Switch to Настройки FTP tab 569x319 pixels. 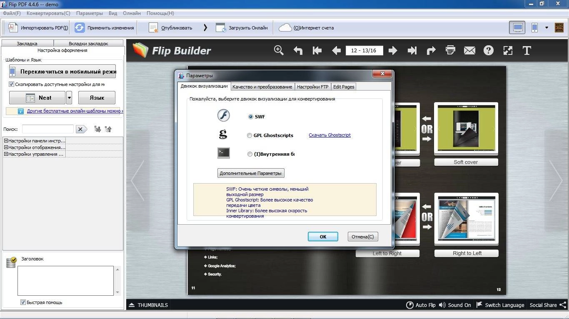[x=312, y=87]
